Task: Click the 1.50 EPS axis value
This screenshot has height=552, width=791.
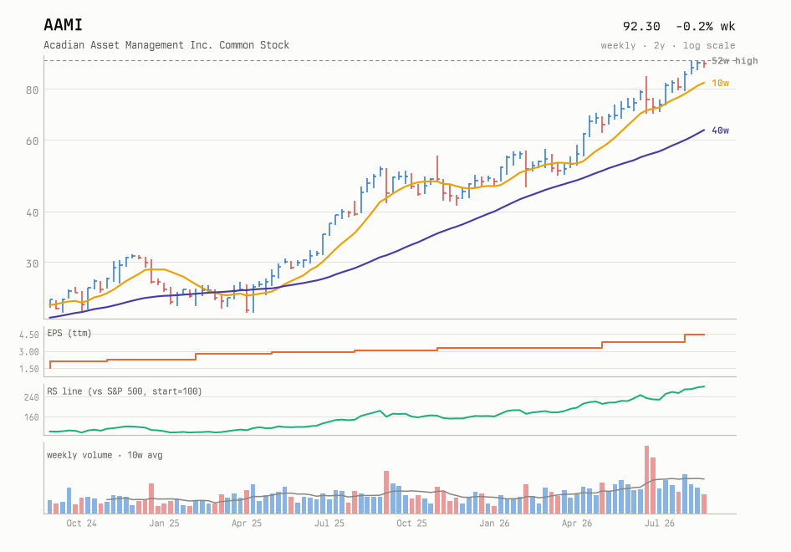Action: pyautogui.click(x=28, y=370)
